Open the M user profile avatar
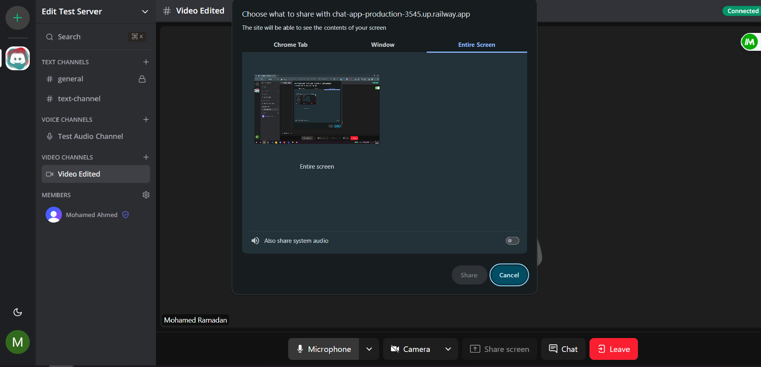Screen dimensions: 761x367 pos(17,342)
